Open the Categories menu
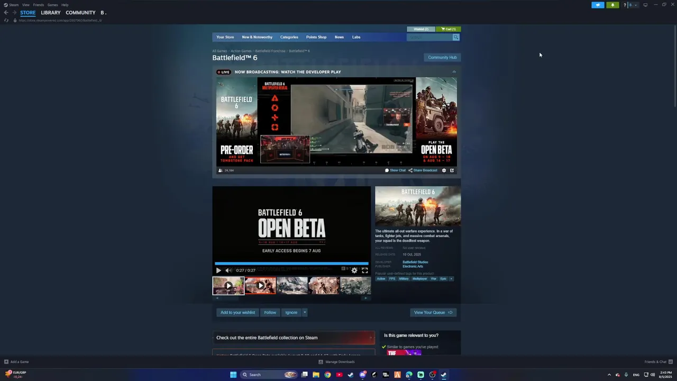 [289, 37]
